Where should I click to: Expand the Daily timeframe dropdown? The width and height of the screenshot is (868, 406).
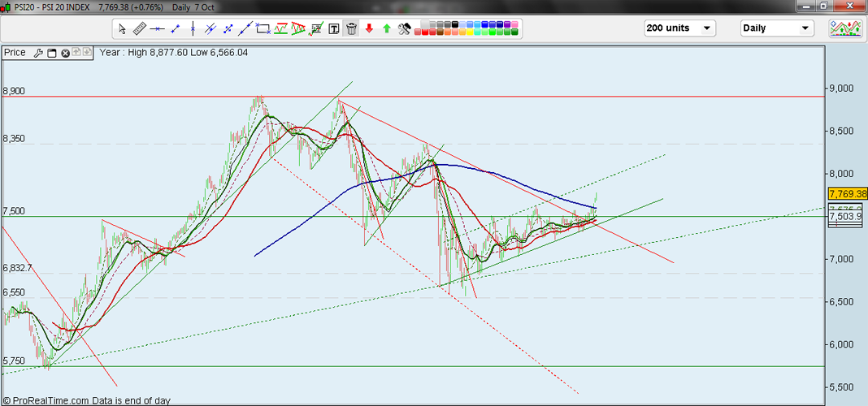(776, 28)
